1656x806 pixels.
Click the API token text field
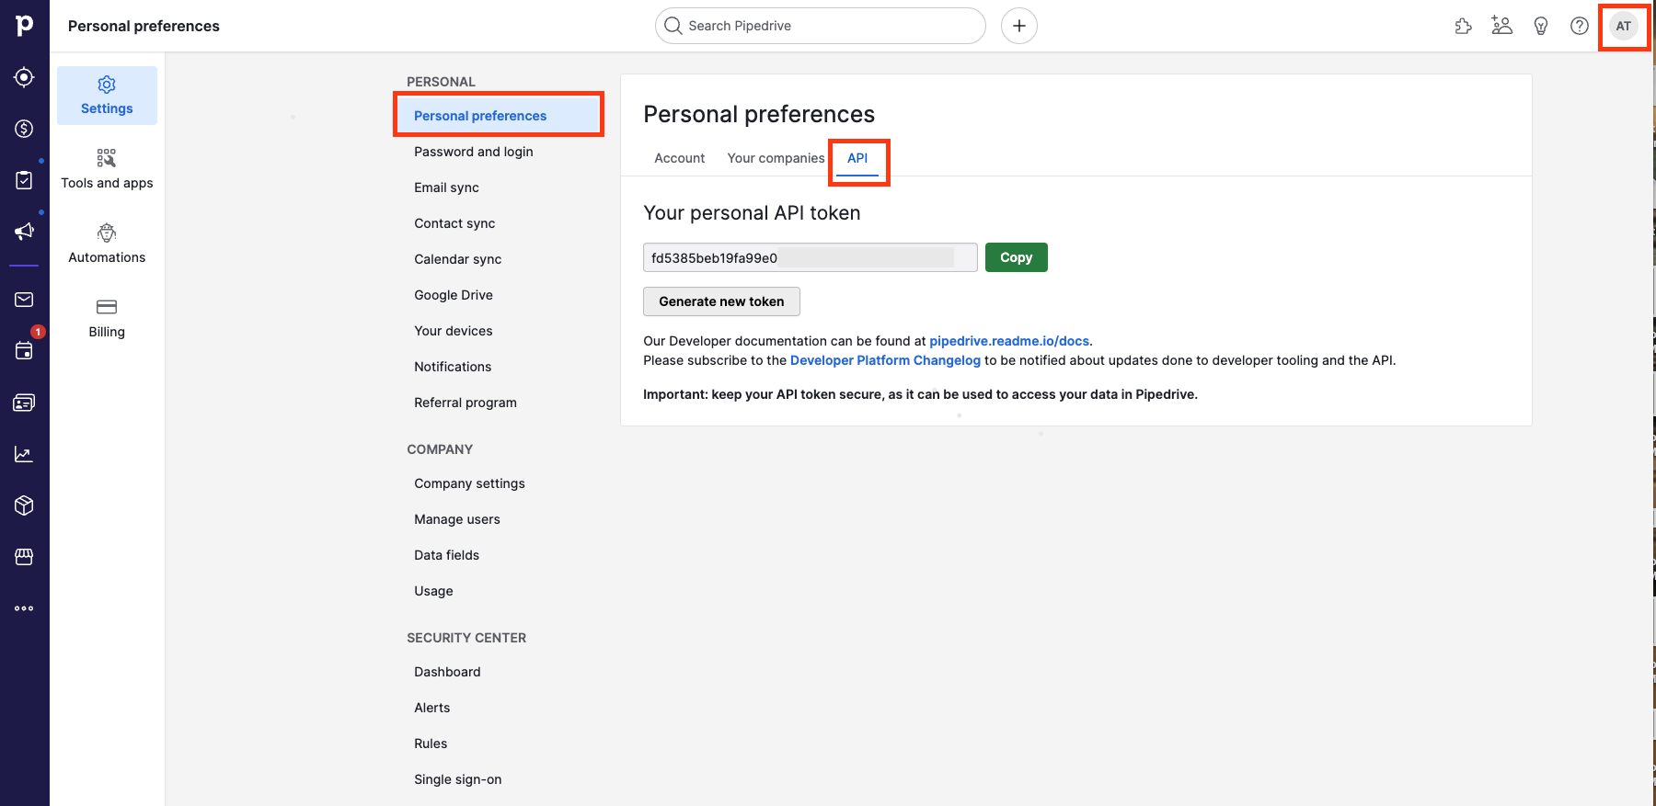point(811,257)
